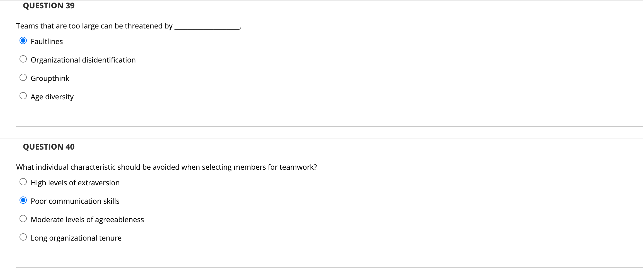Image resolution: width=643 pixels, height=271 pixels.
Task: Click the QUESTION 40 heading
Action: [x=49, y=147]
